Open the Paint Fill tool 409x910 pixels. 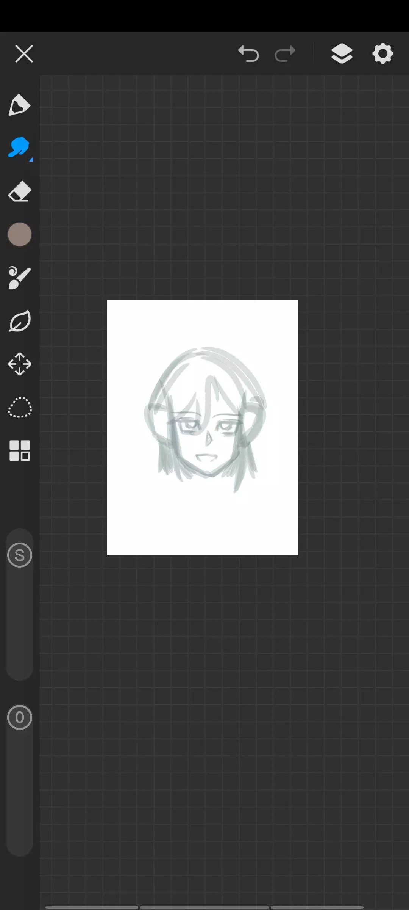(19, 278)
